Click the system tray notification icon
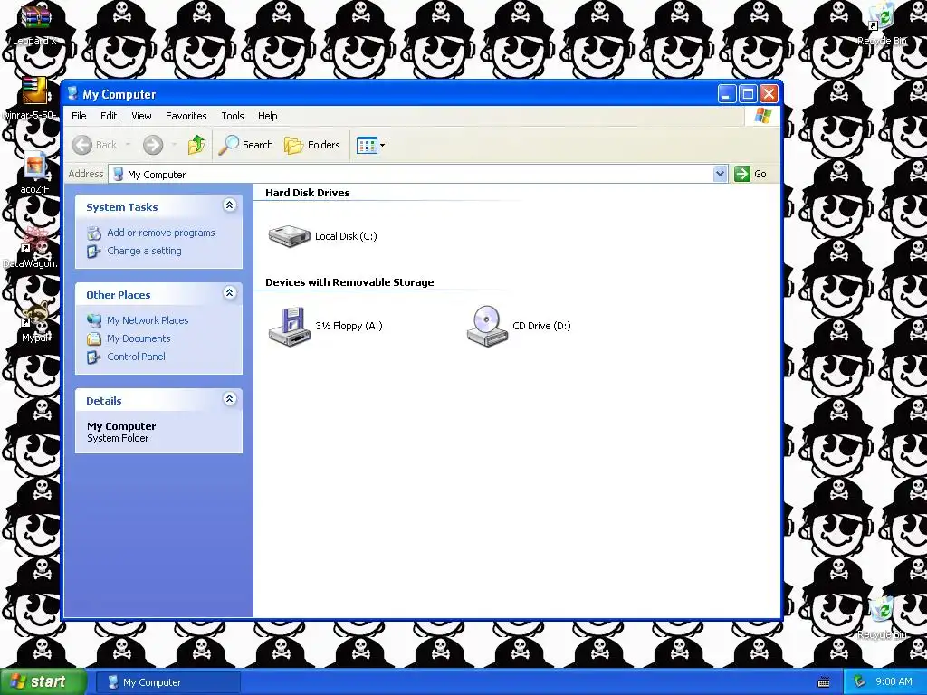This screenshot has width=927, height=695. [859, 682]
